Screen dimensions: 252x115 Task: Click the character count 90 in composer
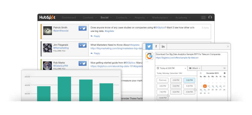pos(225,68)
